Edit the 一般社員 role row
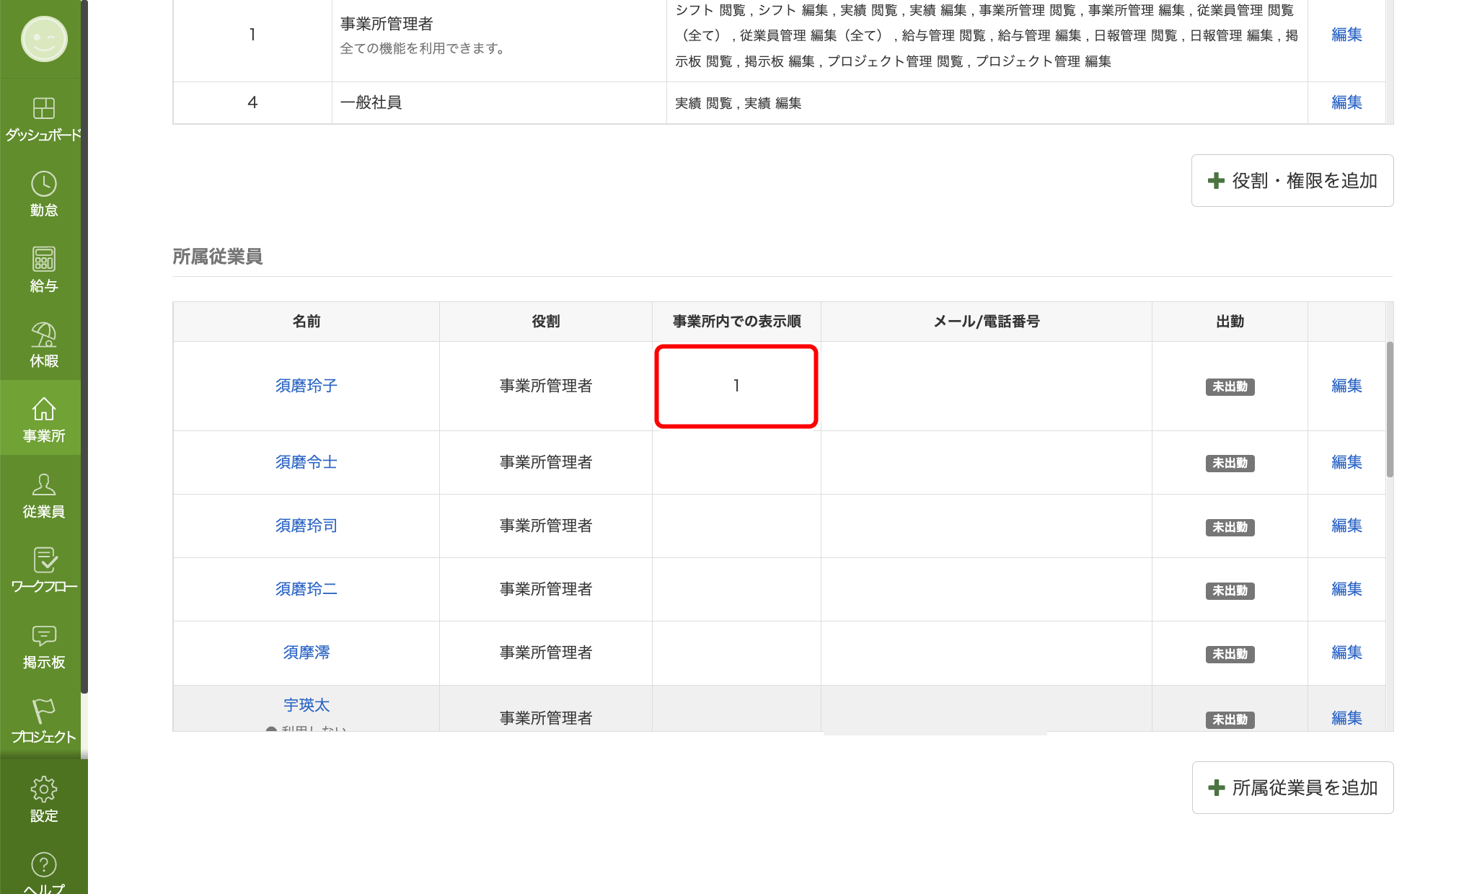This screenshot has width=1477, height=894. 1346,102
